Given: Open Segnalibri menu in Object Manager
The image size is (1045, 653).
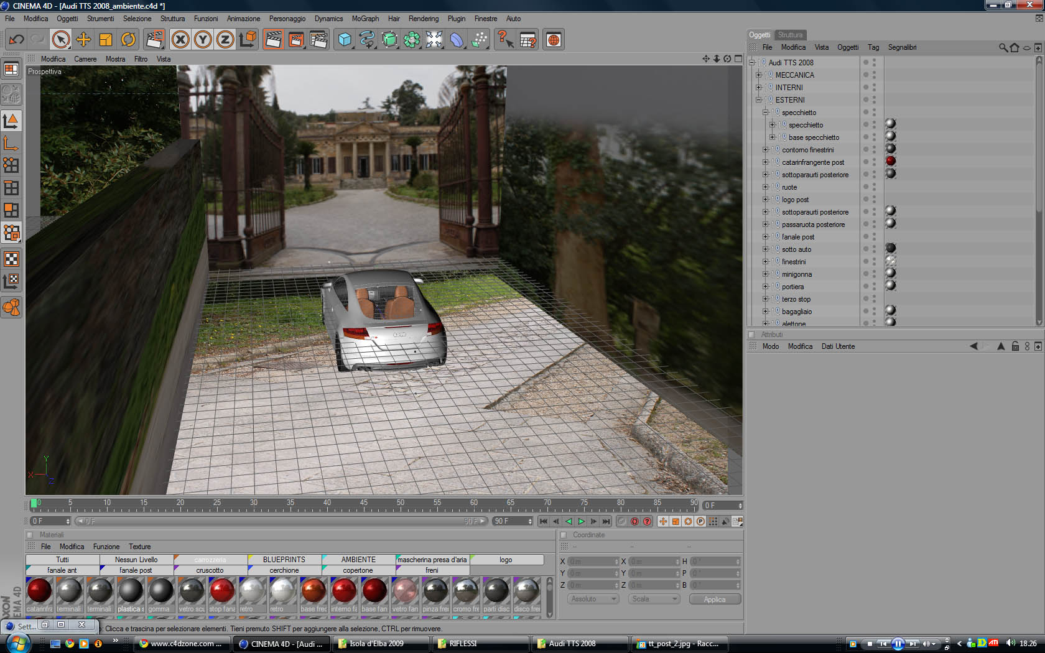Looking at the screenshot, I should (902, 47).
